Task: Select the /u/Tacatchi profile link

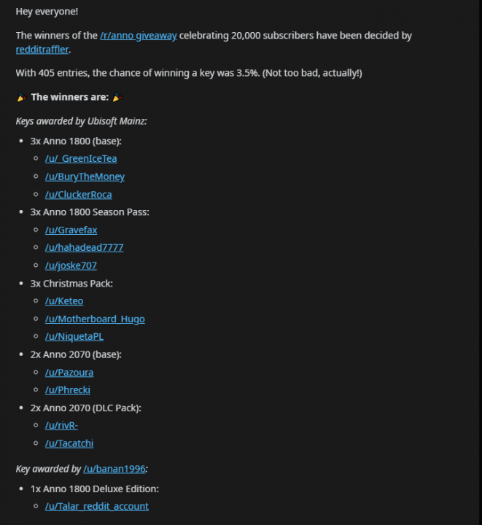Action: click(69, 443)
